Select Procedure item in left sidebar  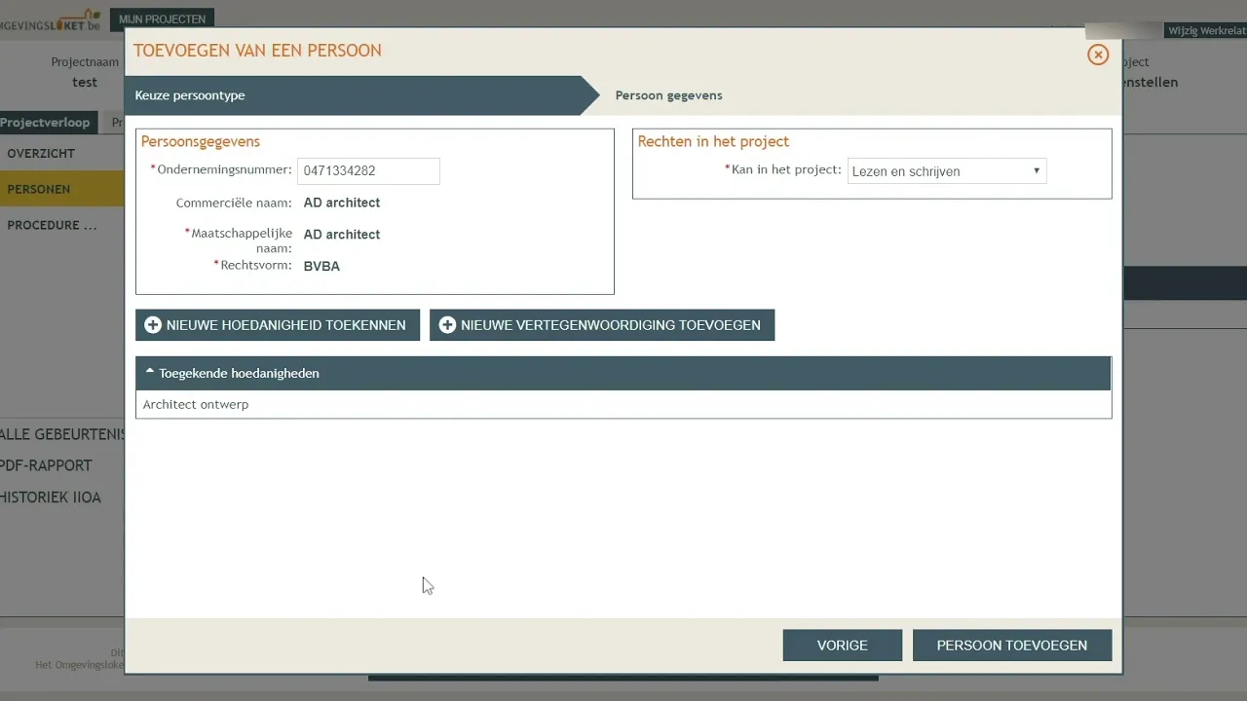tap(61, 225)
